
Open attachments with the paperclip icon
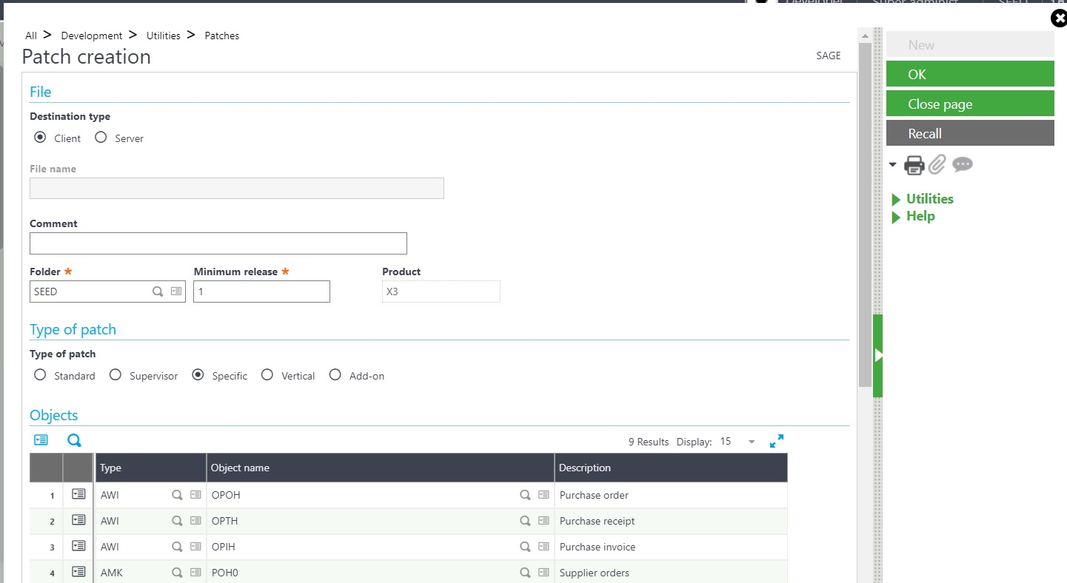coord(937,164)
